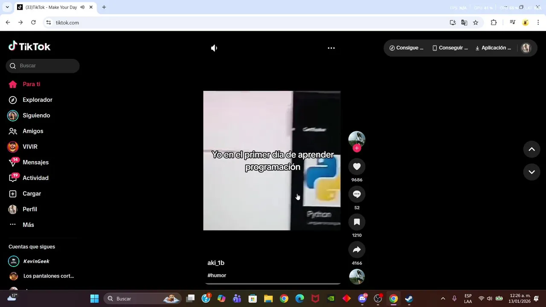546x307 pixels.
Task: Translate this page icon
Action: 464,23
